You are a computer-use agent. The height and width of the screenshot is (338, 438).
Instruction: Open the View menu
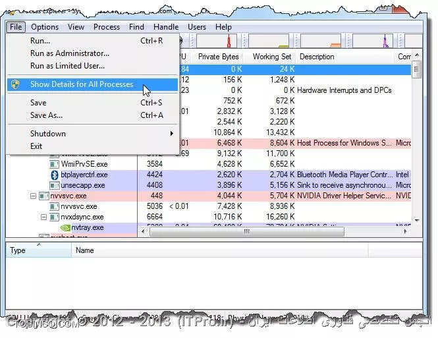click(x=76, y=27)
